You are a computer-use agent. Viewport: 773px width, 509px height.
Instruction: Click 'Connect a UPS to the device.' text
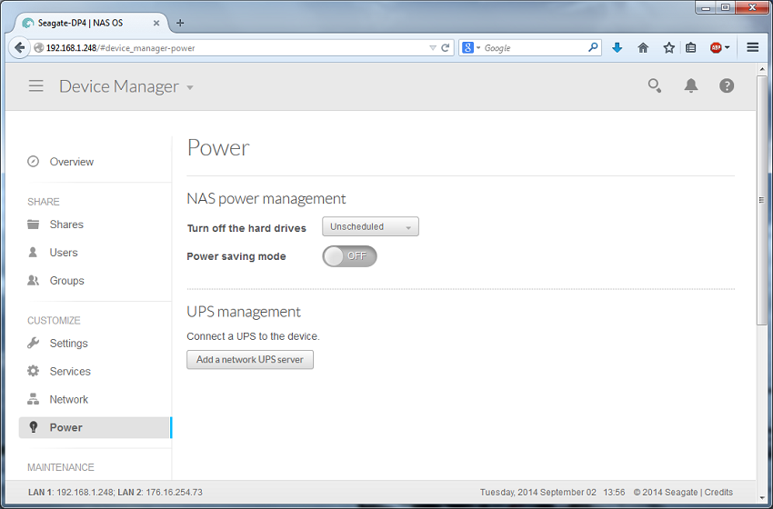click(253, 336)
